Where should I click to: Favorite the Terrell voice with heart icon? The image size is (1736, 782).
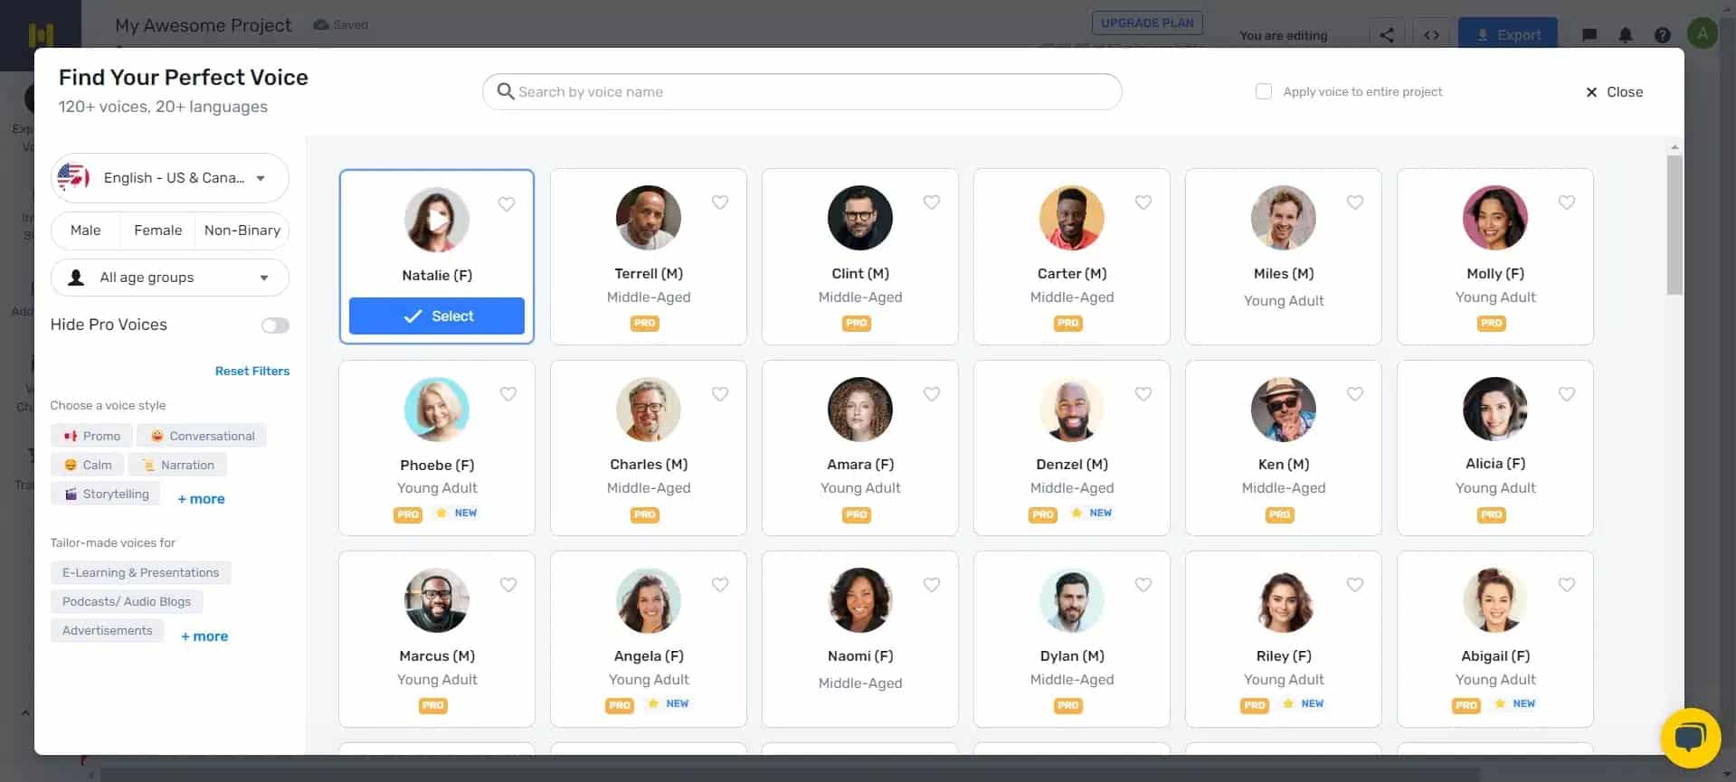tap(720, 203)
